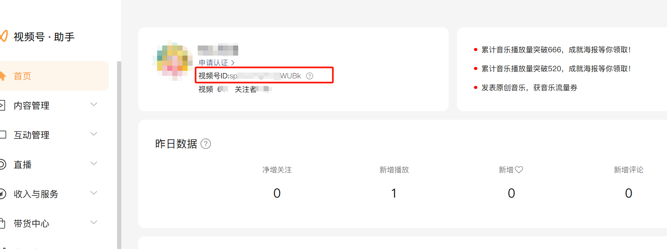The height and width of the screenshot is (249, 667).
Task: Open the 发表原创音乐 notice
Action: point(529,88)
